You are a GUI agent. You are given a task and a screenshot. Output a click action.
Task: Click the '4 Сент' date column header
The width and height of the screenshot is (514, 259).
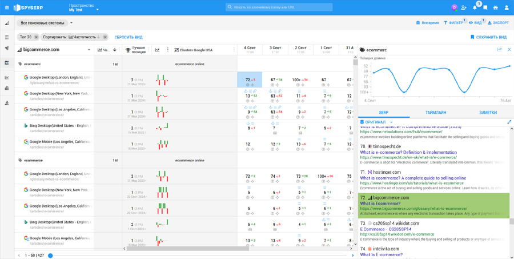(x=250, y=50)
